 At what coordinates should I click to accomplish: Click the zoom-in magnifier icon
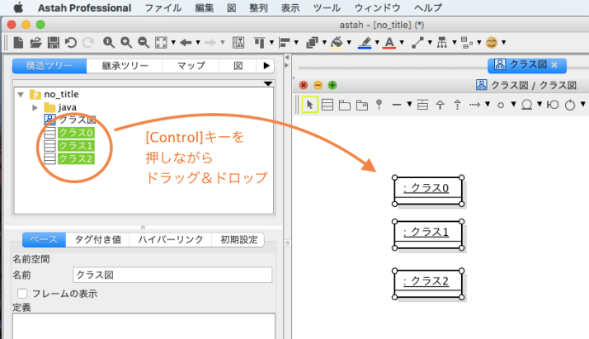coord(126,42)
